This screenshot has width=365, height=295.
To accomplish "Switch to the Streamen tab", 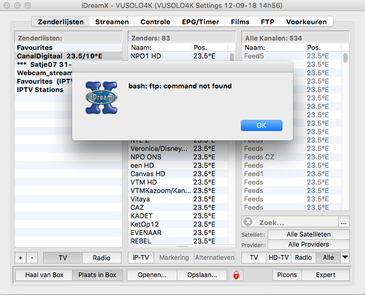I will (x=111, y=22).
